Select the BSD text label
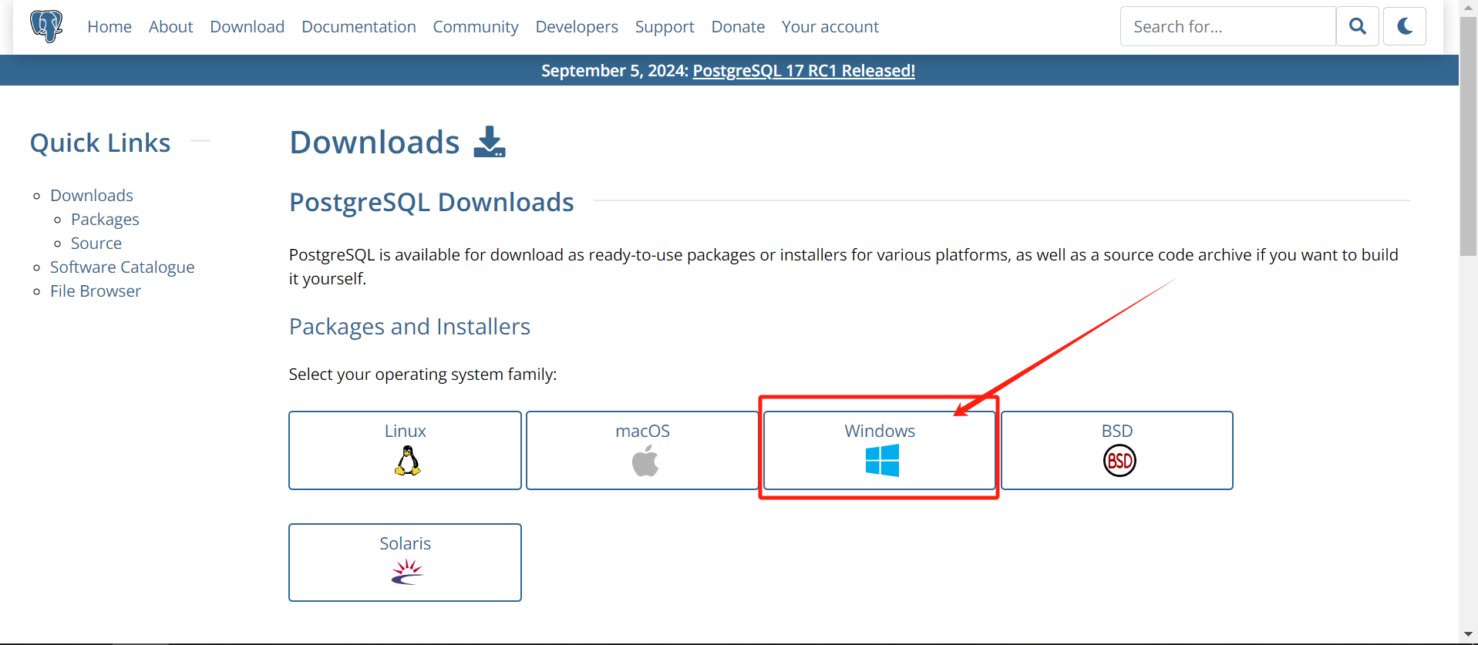 1117,432
